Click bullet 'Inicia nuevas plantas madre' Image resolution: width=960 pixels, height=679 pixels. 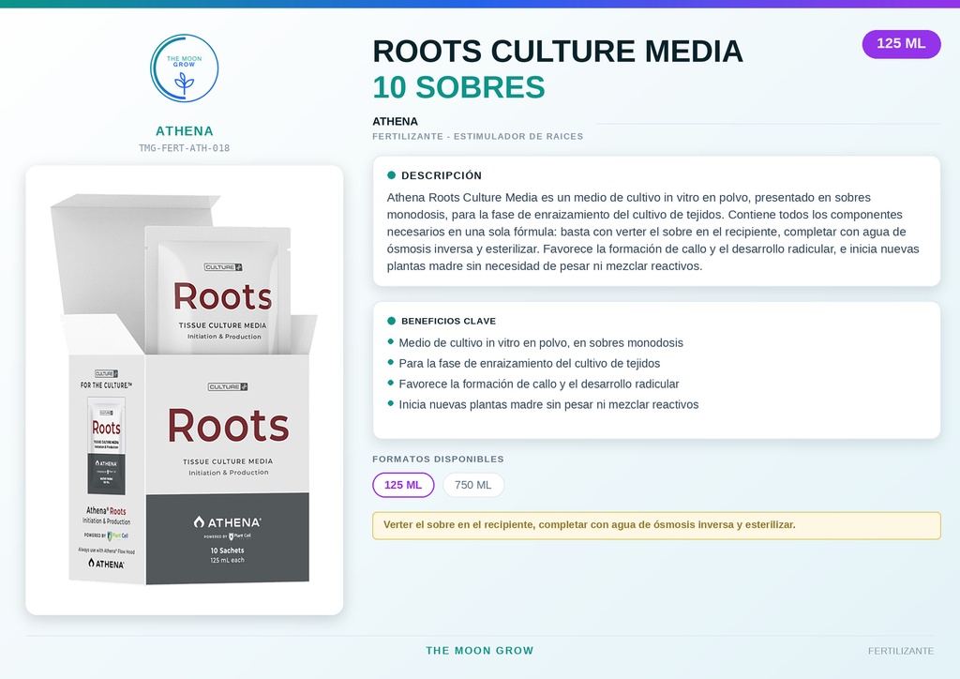coord(548,405)
